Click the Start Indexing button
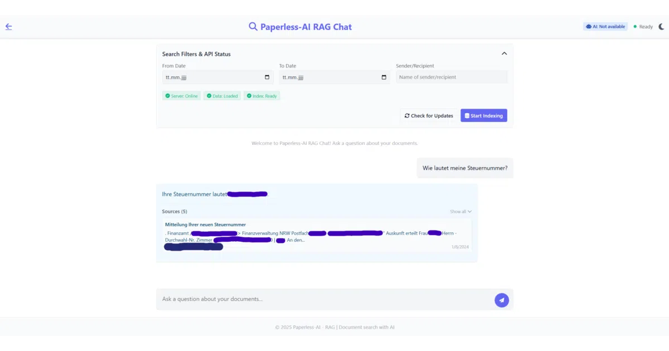The image size is (669, 351). pyautogui.click(x=484, y=115)
